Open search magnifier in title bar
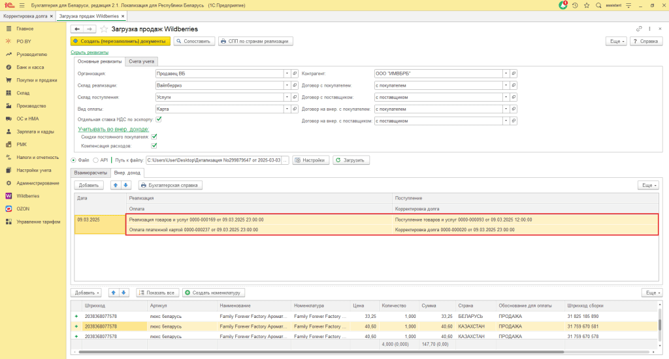Screen dimensions: 669x359 (x=598, y=5)
